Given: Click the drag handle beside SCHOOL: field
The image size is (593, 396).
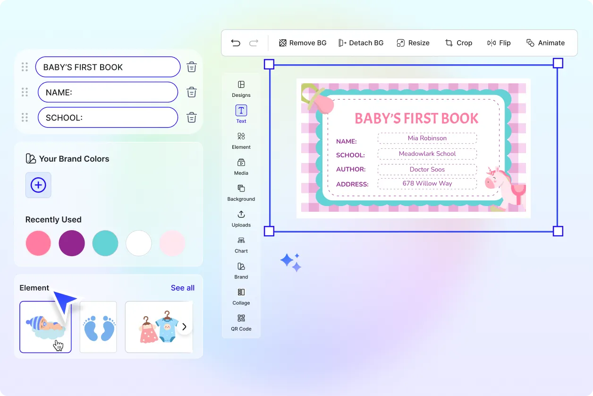Looking at the screenshot, I should pyautogui.click(x=25, y=117).
